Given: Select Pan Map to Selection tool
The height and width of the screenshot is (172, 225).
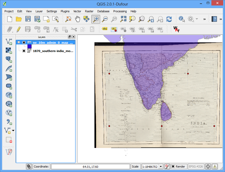Looking at the screenshot, I should (86, 19).
